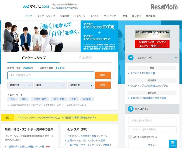Open 【第一生命】サマーインターンシップ開催！ link
182x148 pixels.
pyautogui.click(x=89, y=145)
